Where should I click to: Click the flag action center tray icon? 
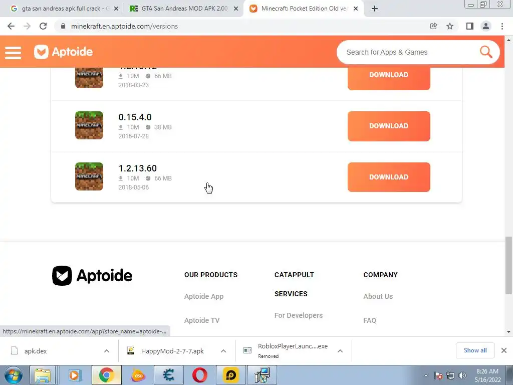[x=438, y=375]
